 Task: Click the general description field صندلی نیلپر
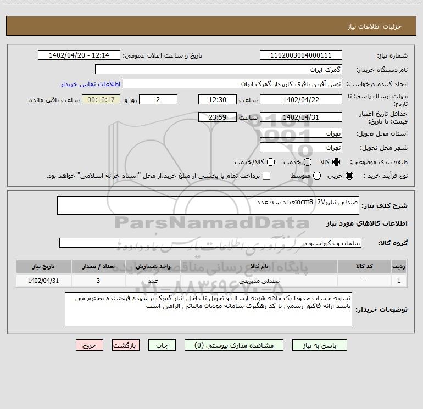pos(208,205)
